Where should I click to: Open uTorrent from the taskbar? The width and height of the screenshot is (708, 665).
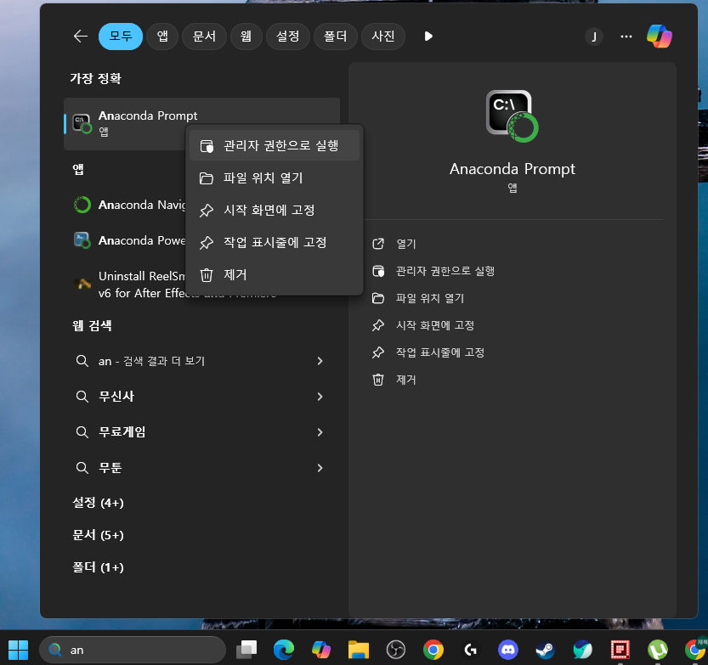(x=658, y=650)
